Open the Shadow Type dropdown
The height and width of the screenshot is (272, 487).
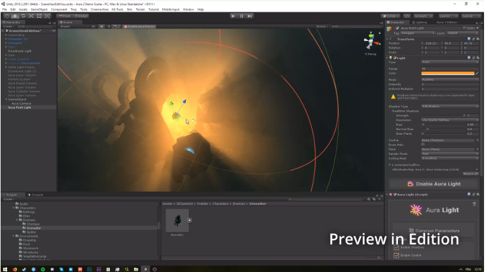[x=450, y=106]
